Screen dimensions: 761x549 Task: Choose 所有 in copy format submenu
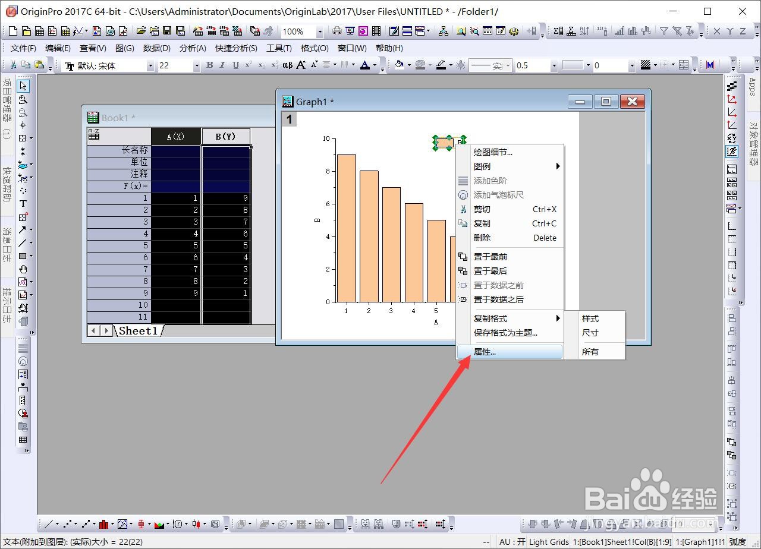point(595,352)
